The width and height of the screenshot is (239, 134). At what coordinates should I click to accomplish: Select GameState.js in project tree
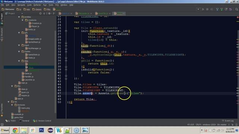tap(32, 55)
